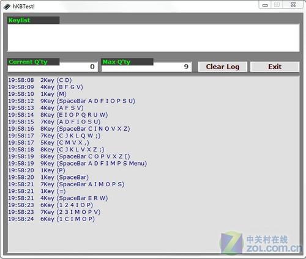The height and width of the screenshot is (259, 306).
Task: Select last log entry 6Key (1 C I M O P)
Action: click(51, 219)
